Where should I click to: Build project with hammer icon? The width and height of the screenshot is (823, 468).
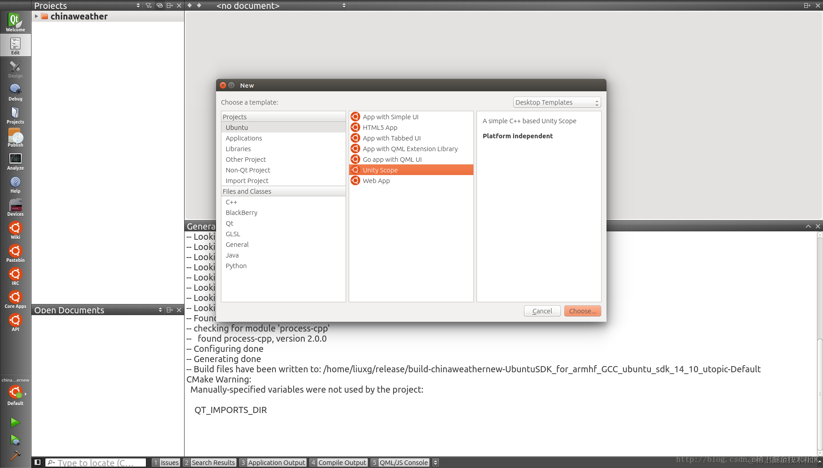click(15, 455)
